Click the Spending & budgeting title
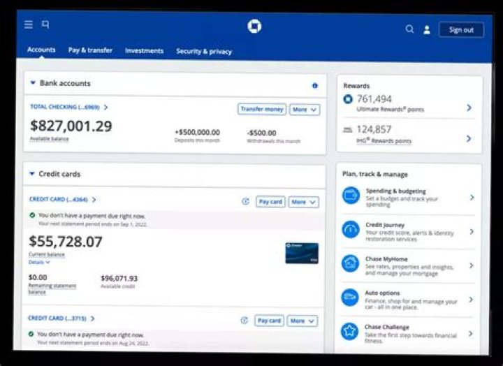This screenshot has height=366, width=503. click(396, 191)
